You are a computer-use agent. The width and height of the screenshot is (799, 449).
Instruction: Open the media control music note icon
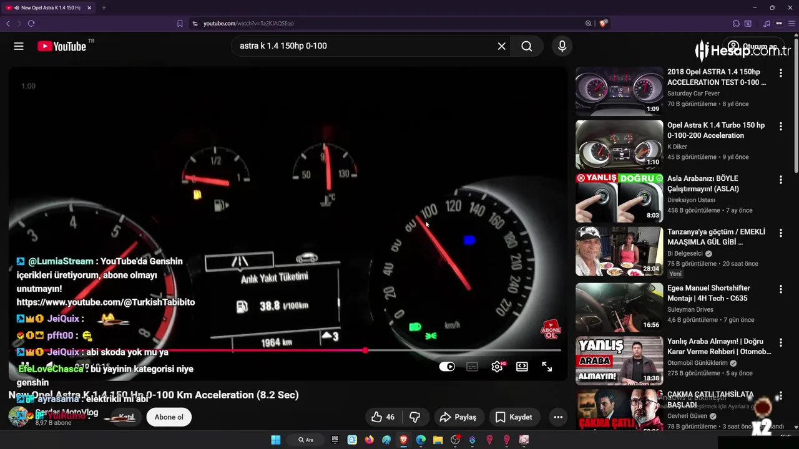pos(767,23)
